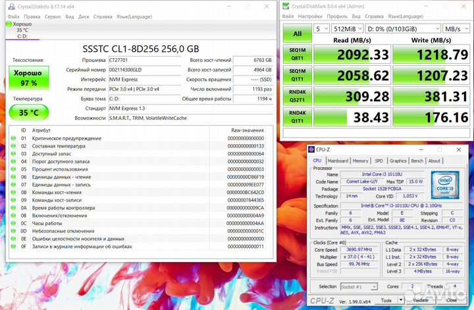
Task: Open the Tools dropdown arrow in CPU-Z
Action: coord(401,300)
